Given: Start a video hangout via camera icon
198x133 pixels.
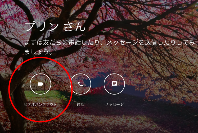Looking at the screenshot, I should [40, 84].
